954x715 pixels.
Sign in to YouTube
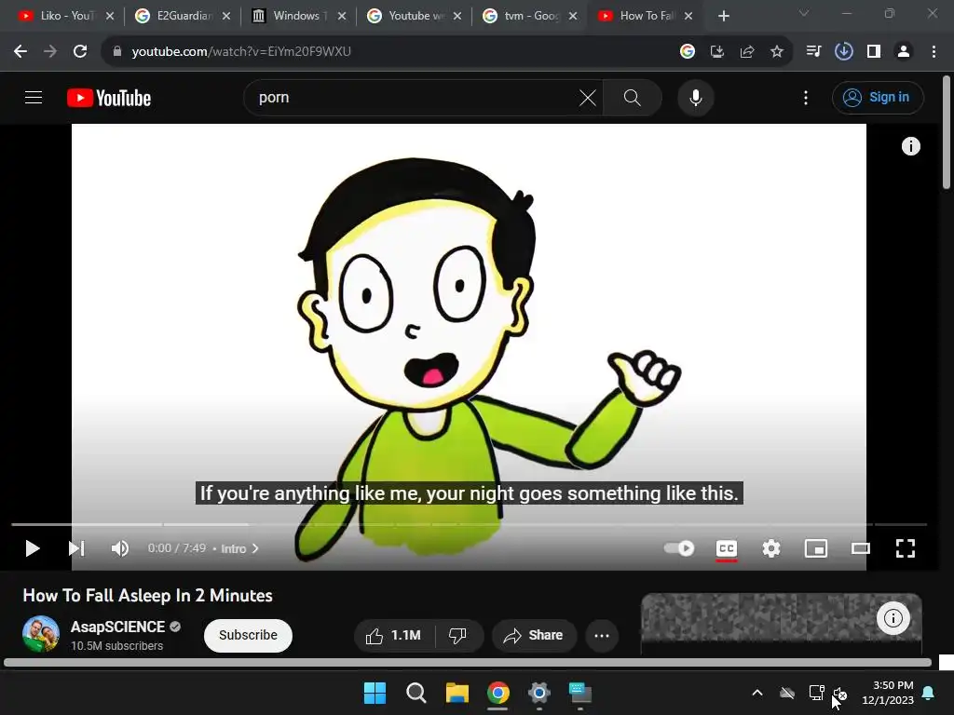point(878,97)
